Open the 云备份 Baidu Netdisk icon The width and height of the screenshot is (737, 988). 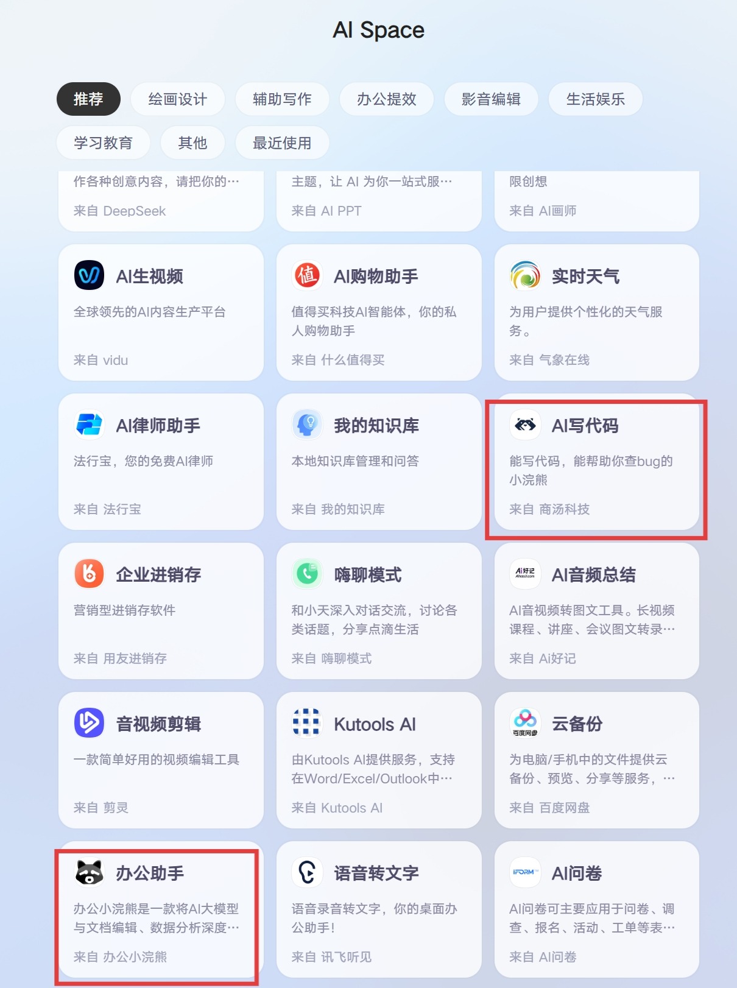click(525, 723)
